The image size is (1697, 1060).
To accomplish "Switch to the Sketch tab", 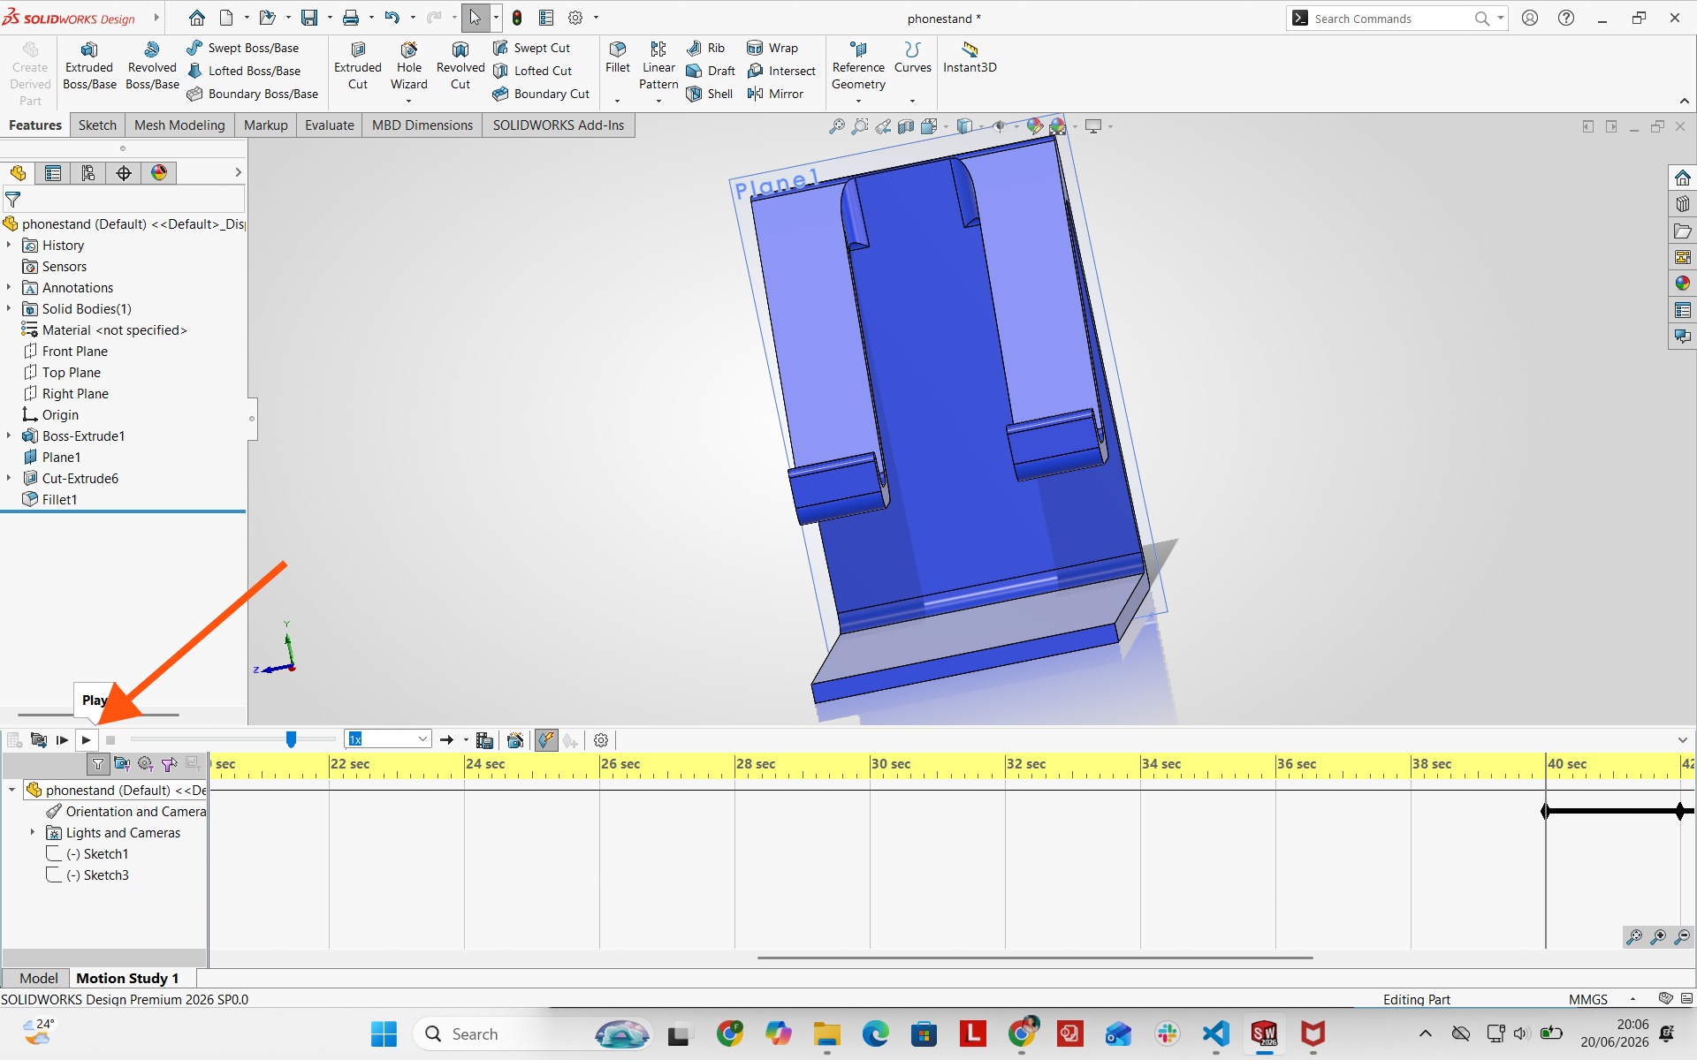I will pyautogui.click(x=97, y=125).
